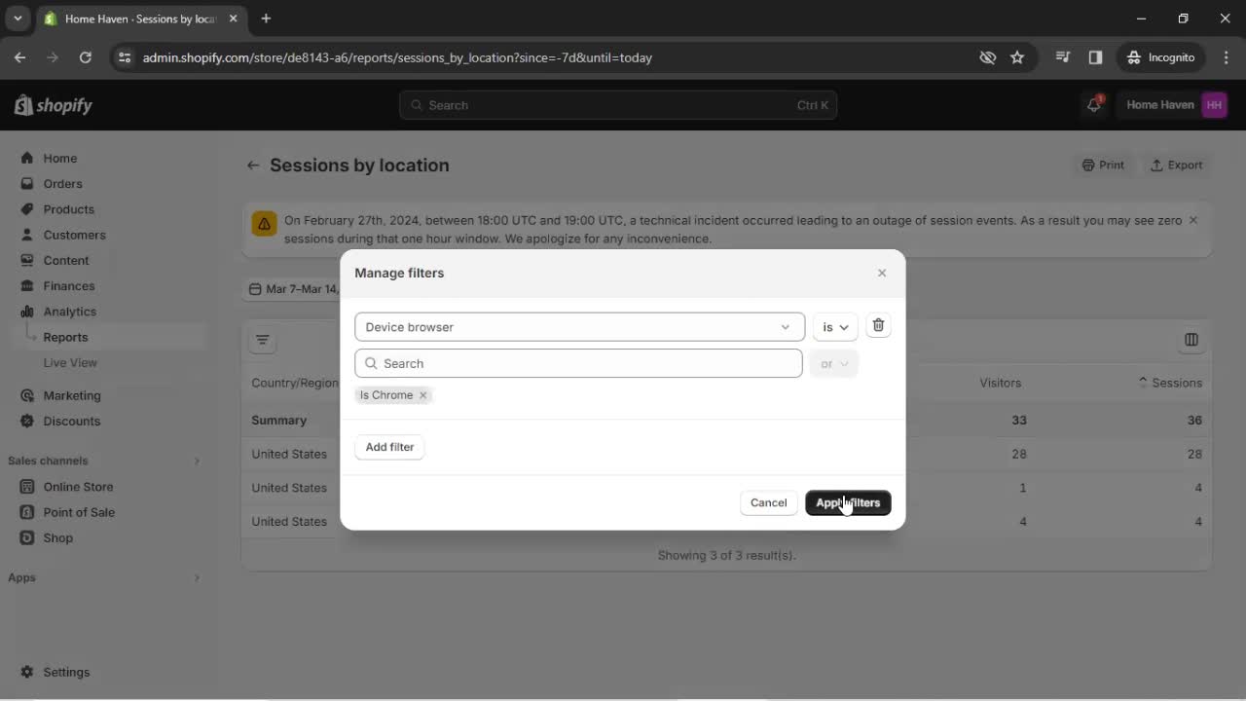Open the Device browser filter dropdown
This screenshot has width=1246, height=701.
(x=579, y=327)
